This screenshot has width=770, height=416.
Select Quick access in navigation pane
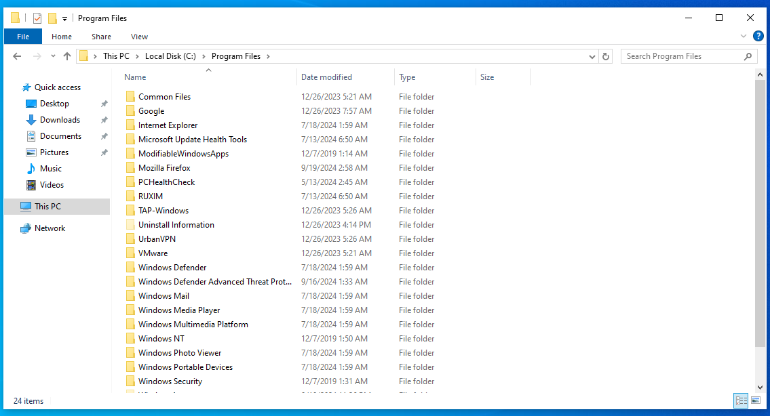click(x=58, y=87)
